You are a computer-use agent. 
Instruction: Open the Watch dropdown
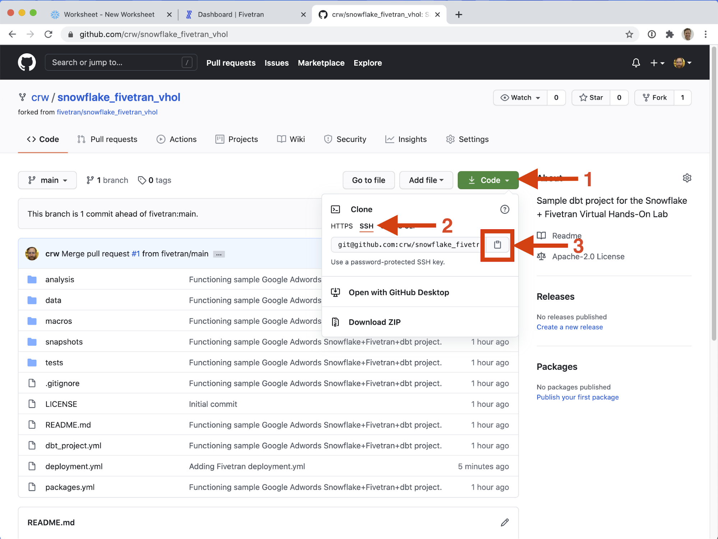click(520, 98)
